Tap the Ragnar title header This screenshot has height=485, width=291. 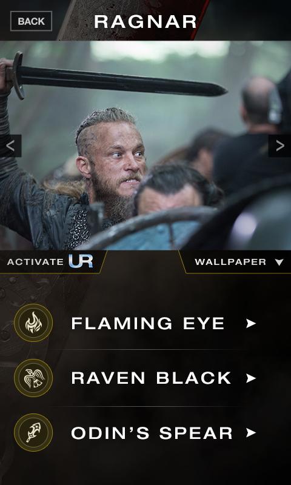click(x=145, y=22)
